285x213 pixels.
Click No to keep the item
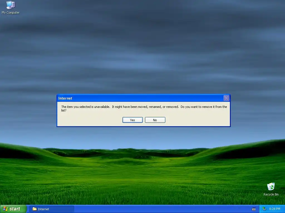pyautogui.click(x=155, y=120)
